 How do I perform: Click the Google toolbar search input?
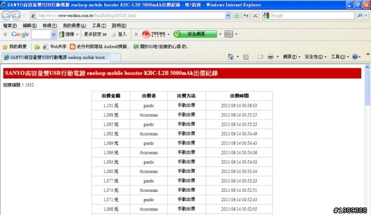[x=41, y=35]
